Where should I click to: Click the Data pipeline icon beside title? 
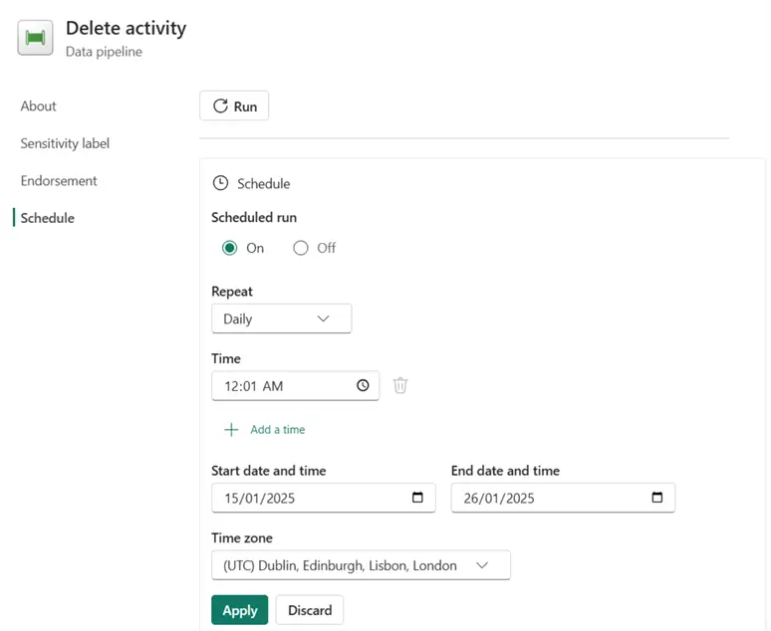(x=35, y=38)
